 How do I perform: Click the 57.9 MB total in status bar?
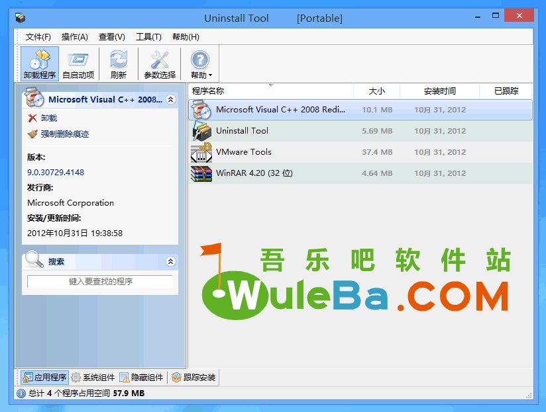(129, 393)
